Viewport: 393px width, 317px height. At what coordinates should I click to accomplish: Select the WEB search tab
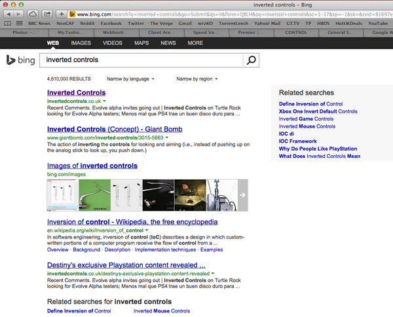(x=53, y=43)
